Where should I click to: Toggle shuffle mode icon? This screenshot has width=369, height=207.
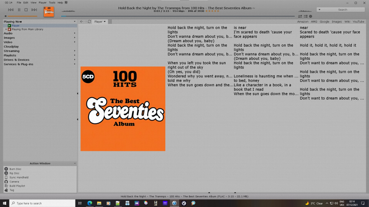[305, 16]
